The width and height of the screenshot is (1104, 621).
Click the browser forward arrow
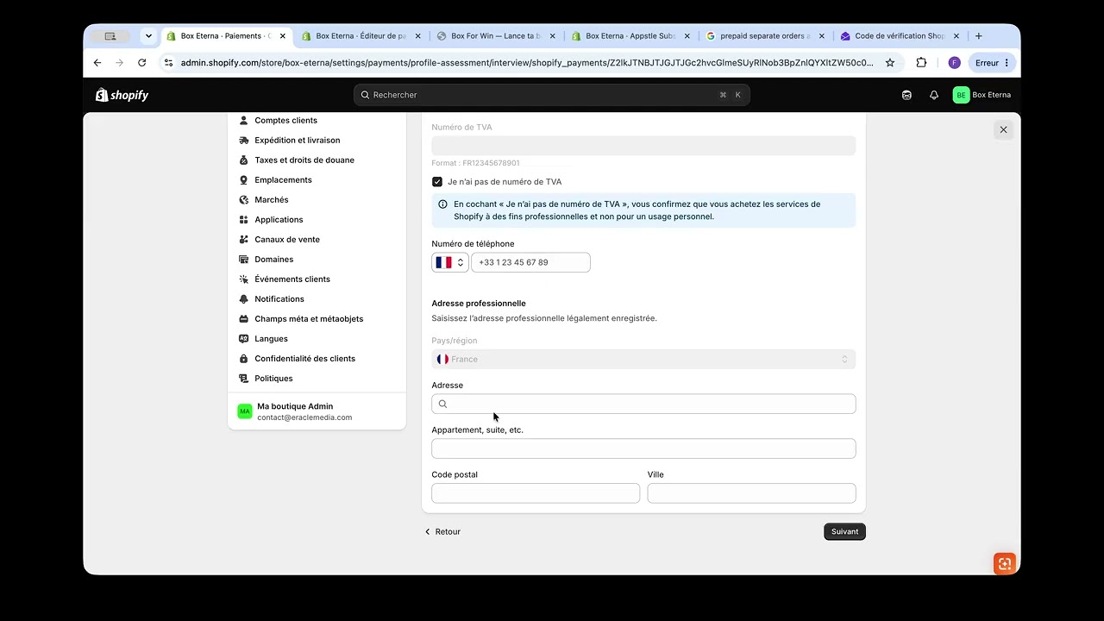coord(120,63)
